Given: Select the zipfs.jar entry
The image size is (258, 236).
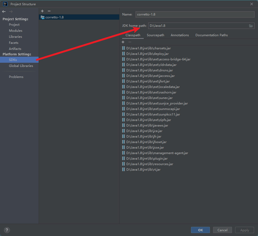Looking at the screenshot, I should pos(149,120).
